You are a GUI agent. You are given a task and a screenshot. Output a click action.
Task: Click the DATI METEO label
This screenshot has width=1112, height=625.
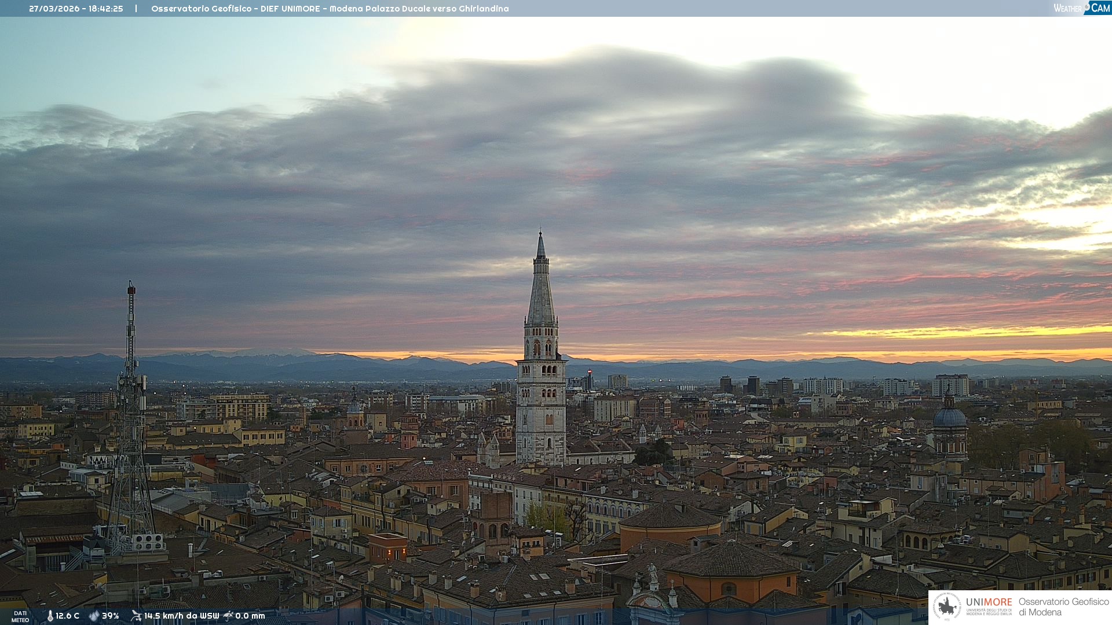tap(20, 616)
